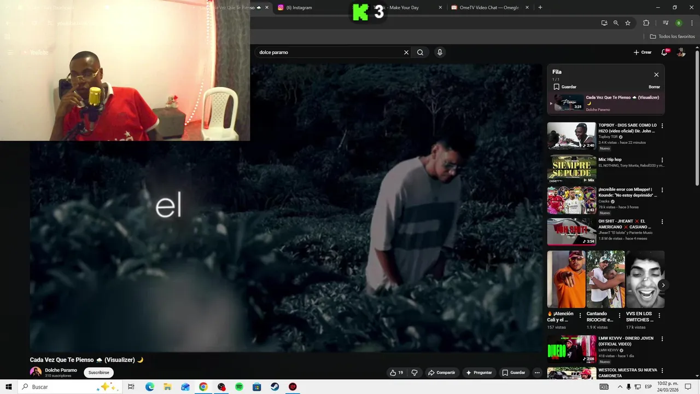Open YouTube notifications bell
Viewport: 700px width, 394px height.
pyautogui.click(x=664, y=53)
